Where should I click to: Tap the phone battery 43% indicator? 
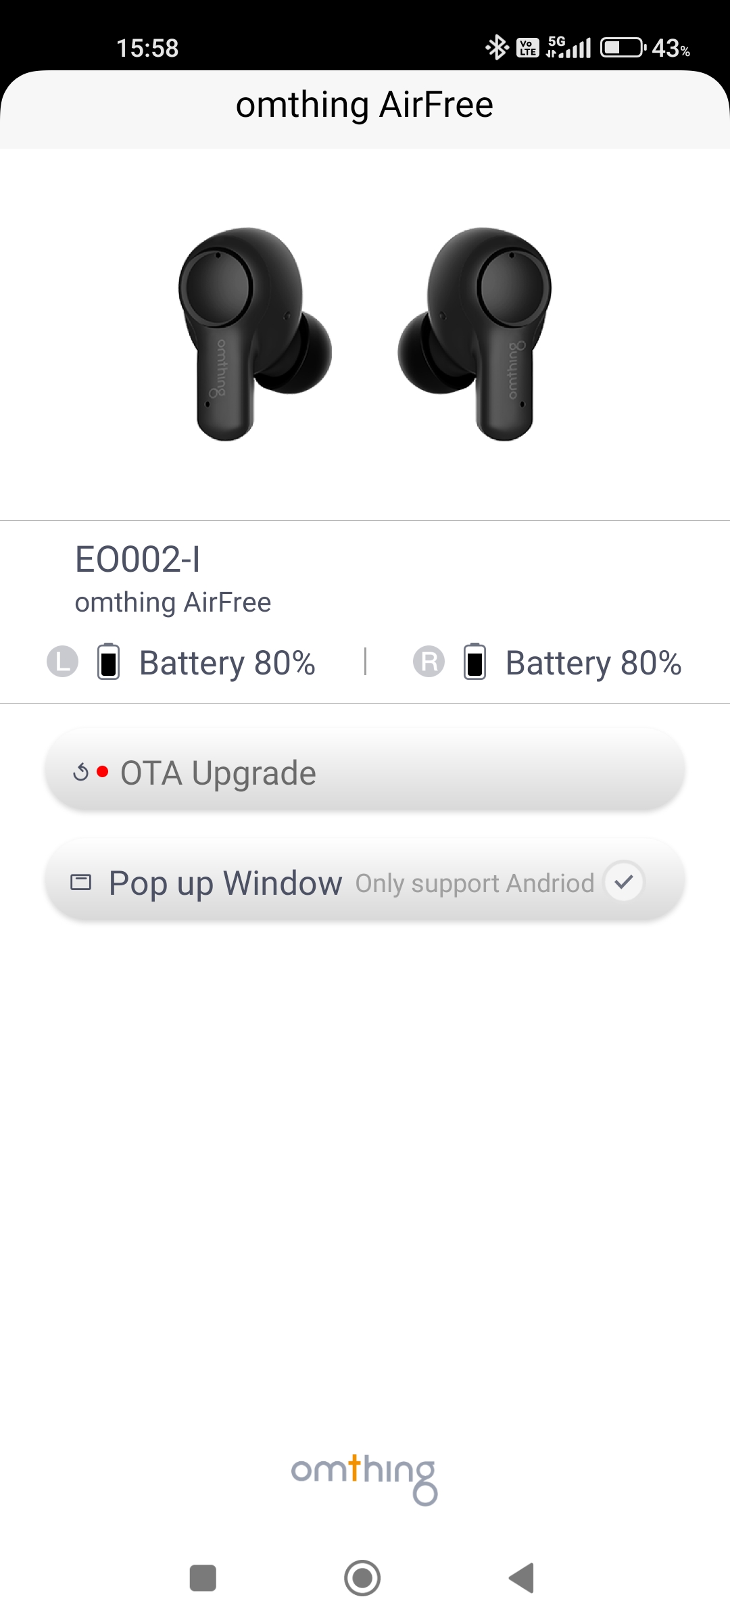click(646, 47)
